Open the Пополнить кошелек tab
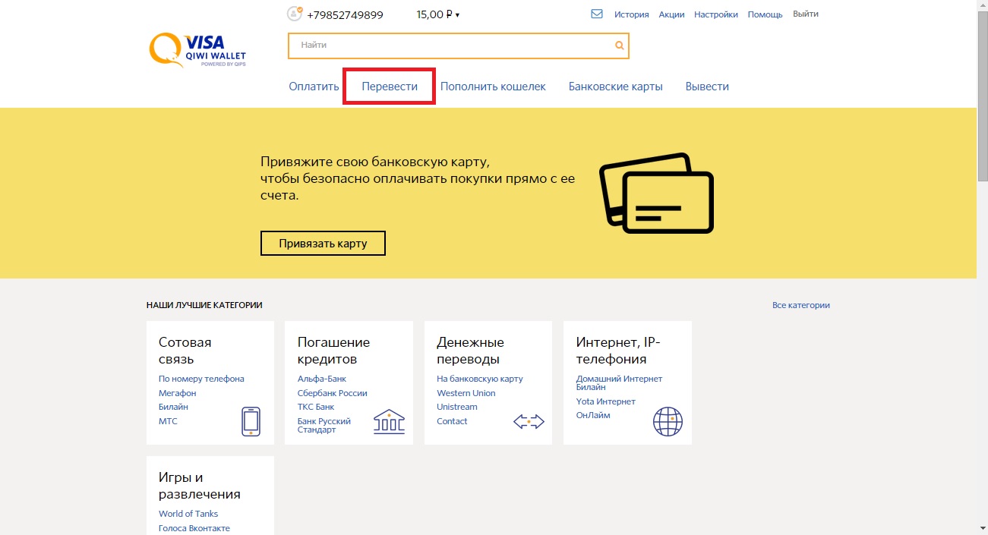 tap(493, 87)
